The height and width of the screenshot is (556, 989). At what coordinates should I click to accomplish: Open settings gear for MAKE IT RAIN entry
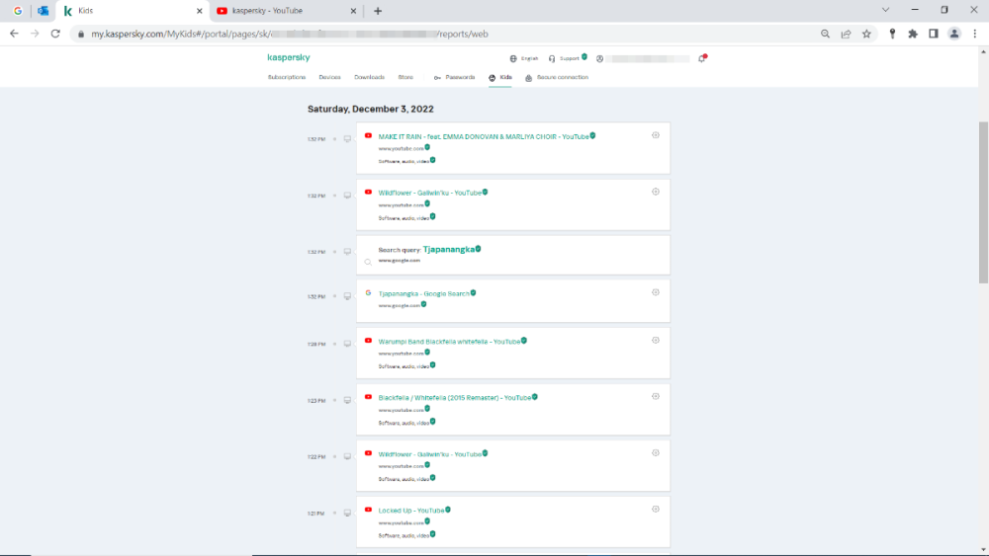(x=656, y=135)
